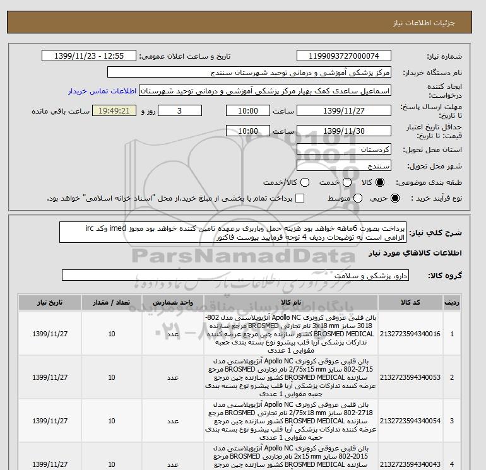Select the متوسط purchase type radio
This screenshot has width=486, height=470.
[358, 198]
